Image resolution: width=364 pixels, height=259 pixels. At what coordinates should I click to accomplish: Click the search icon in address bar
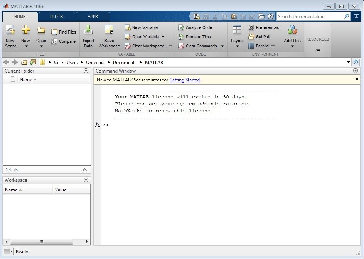click(356, 62)
